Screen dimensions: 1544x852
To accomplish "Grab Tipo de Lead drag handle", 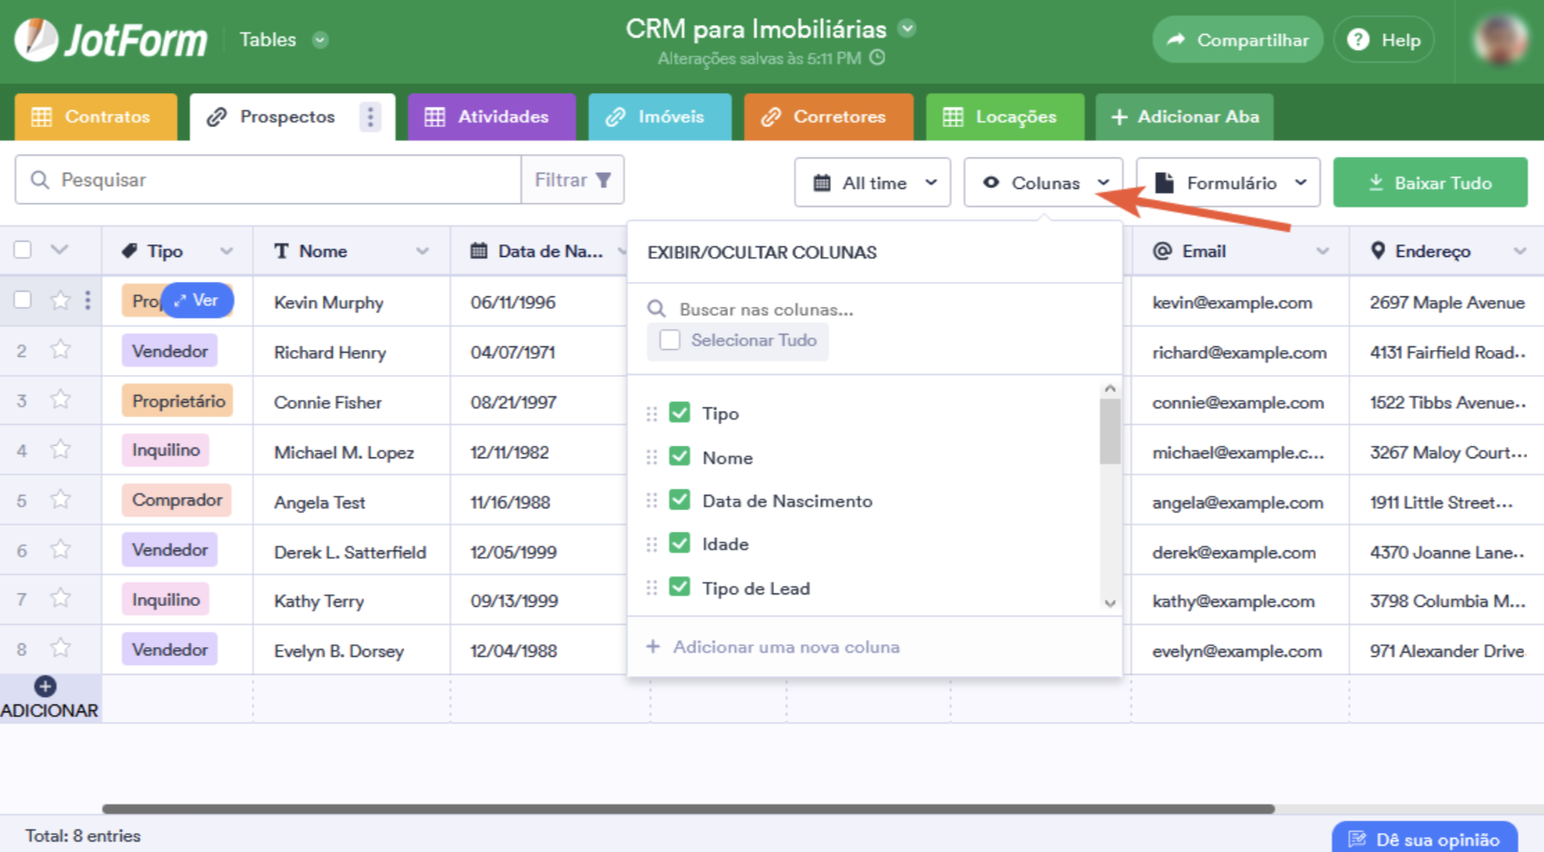I will coord(652,588).
